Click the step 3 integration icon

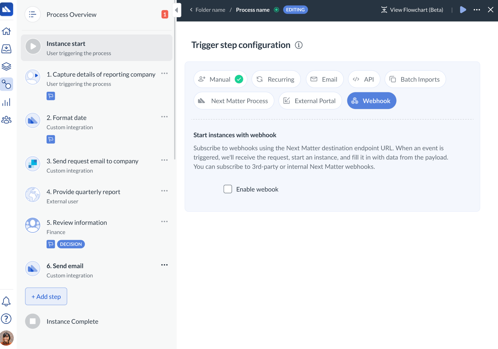click(x=33, y=164)
